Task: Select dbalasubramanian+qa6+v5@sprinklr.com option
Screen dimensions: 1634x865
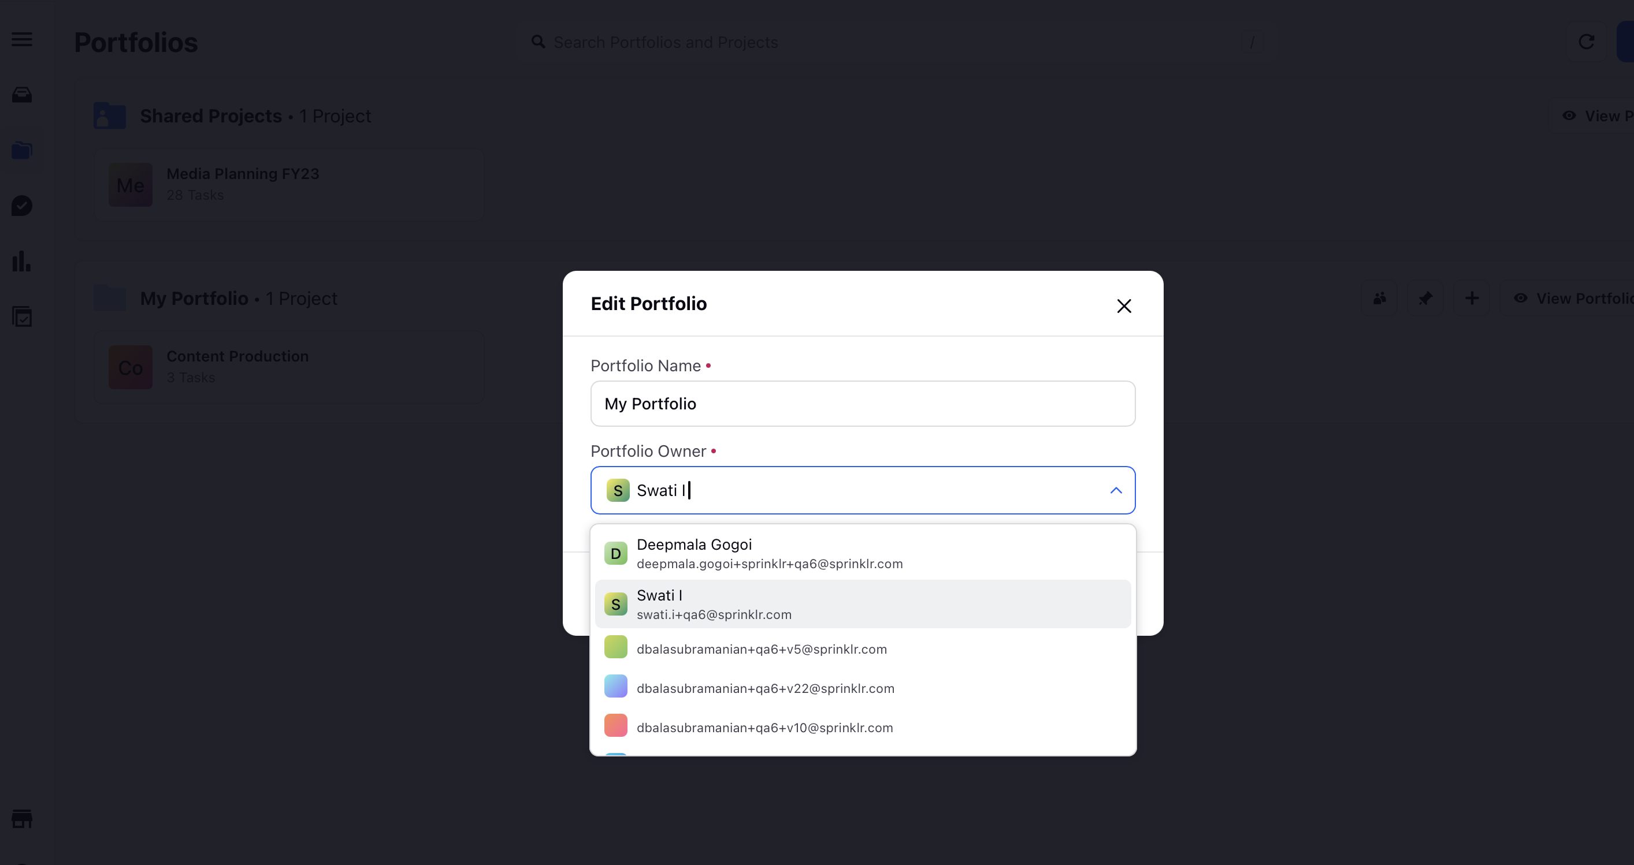Action: (863, 649)
